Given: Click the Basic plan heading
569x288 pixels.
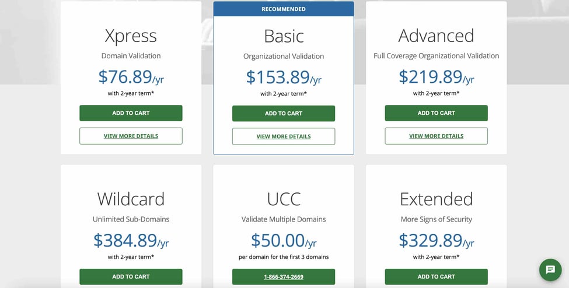Looking at the screenshot, I should pos(284,36).
